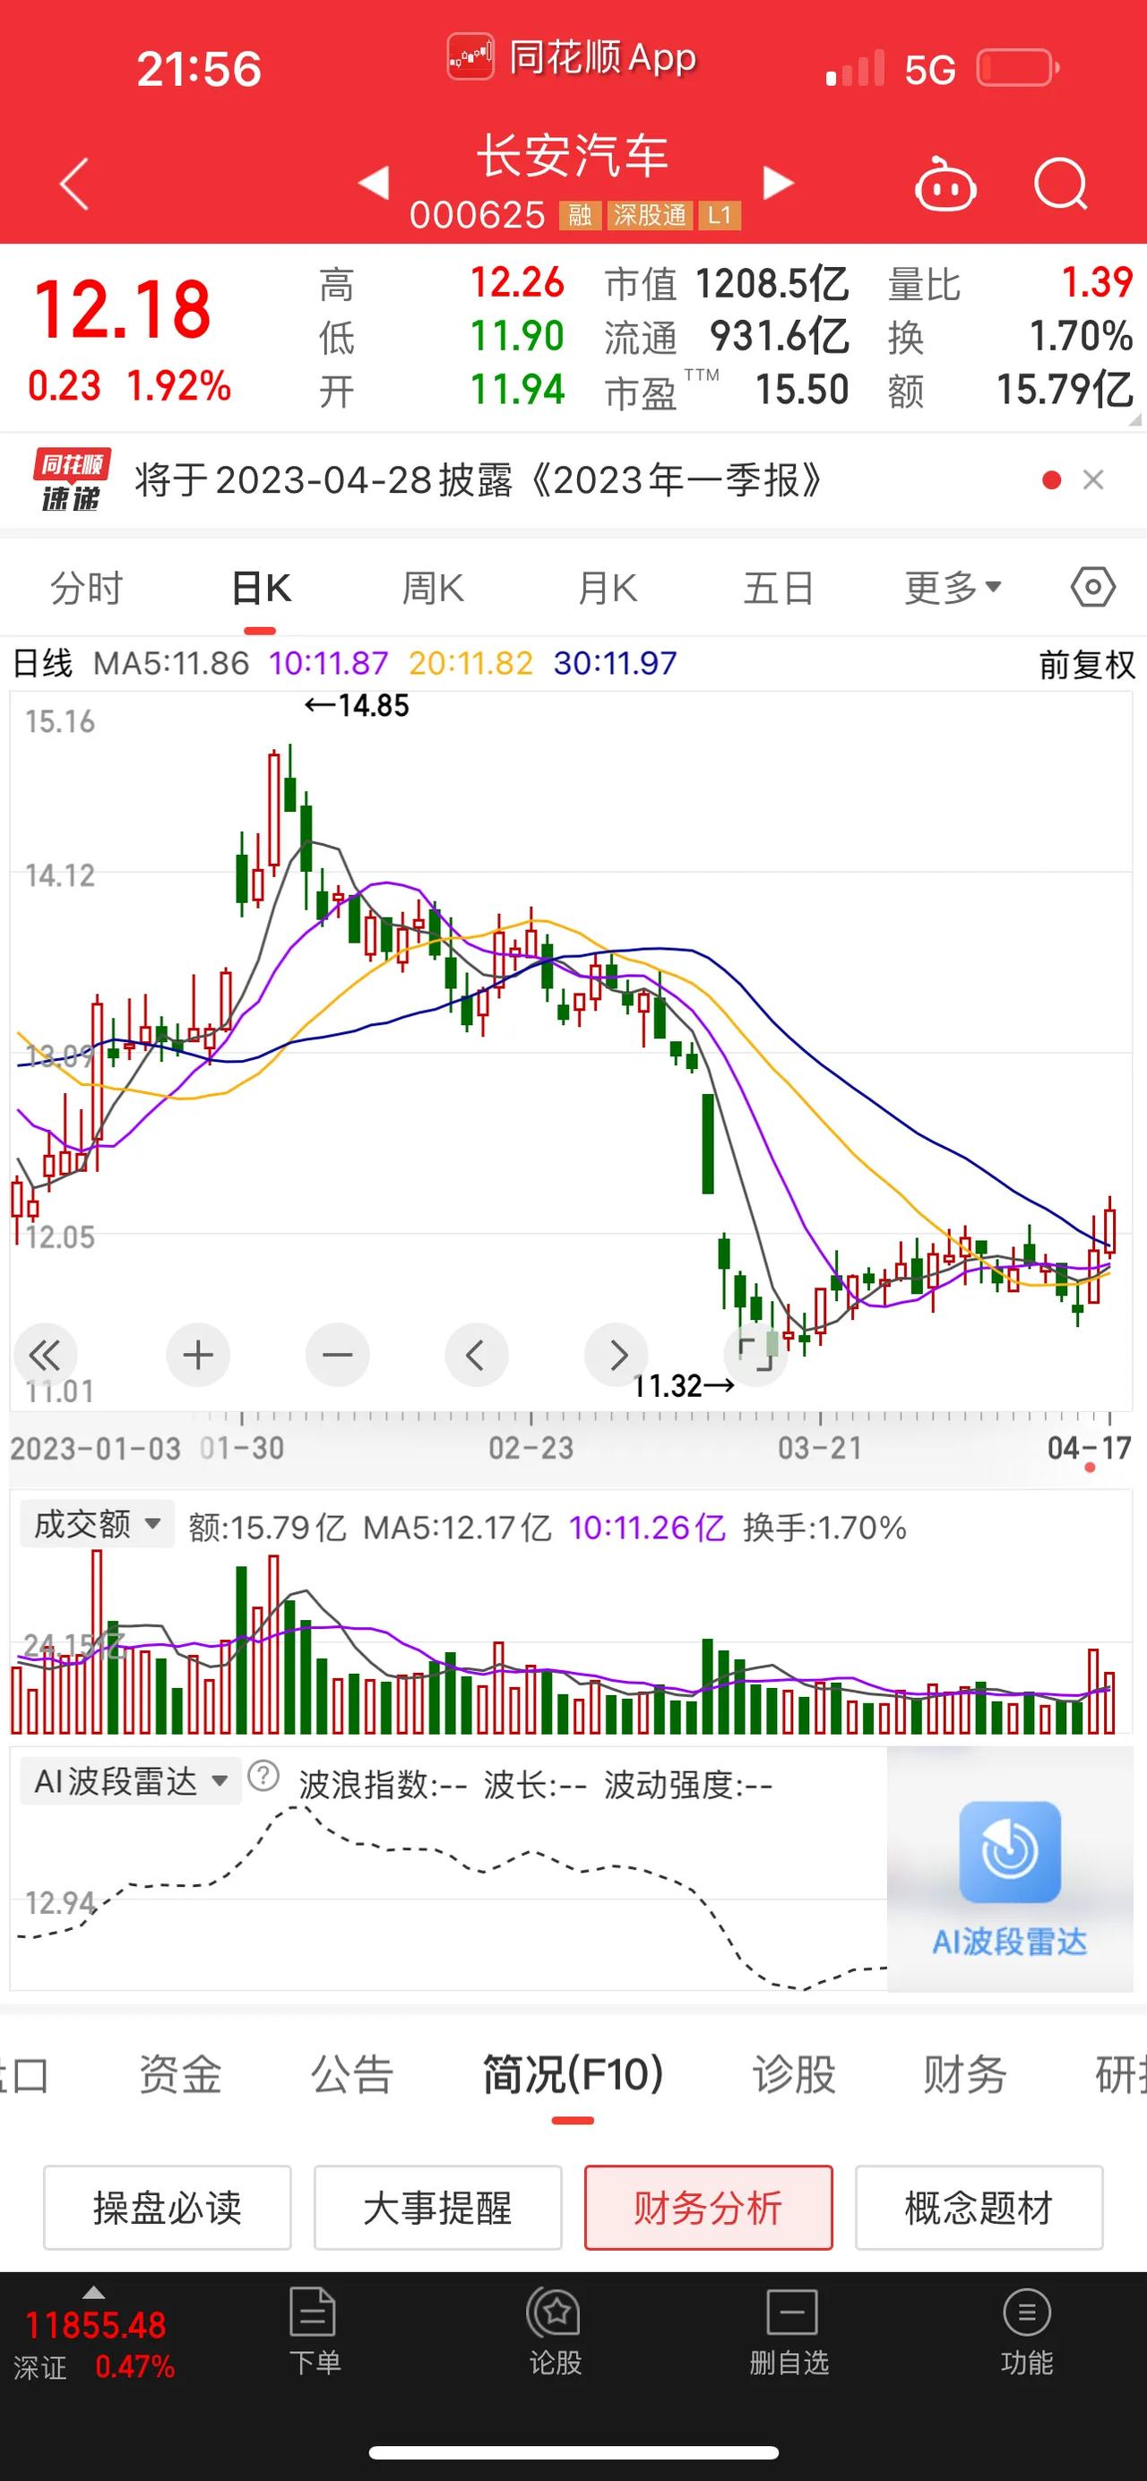Open 简况(F10) section tab
This screenshot has height=2481, width=1147.
(573, 2072)
